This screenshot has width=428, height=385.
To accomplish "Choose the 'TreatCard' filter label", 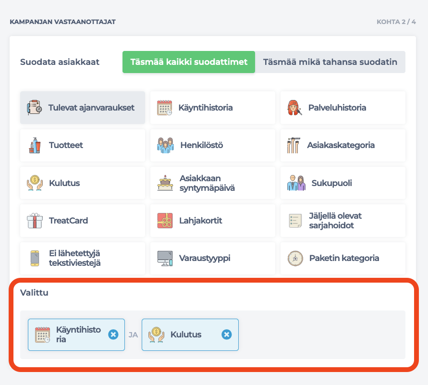I will (x=69, y=221).
